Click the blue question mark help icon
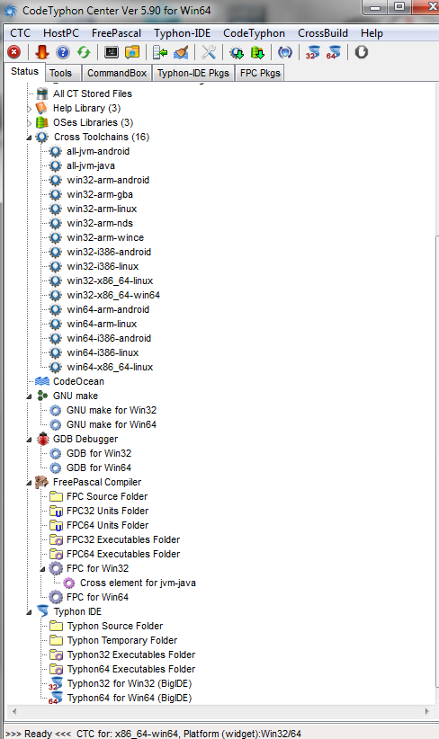Screen dimensions: 439x739 (63, 52)
